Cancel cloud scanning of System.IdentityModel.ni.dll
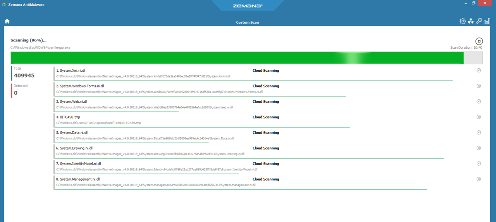496x222 pixels. click(x=479, y=163)
